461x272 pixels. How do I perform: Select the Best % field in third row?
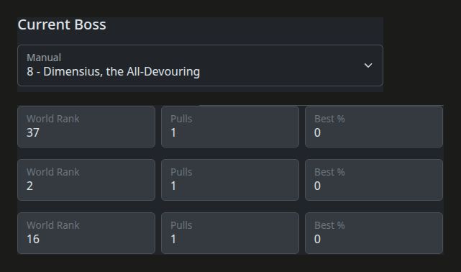(374, 233)
